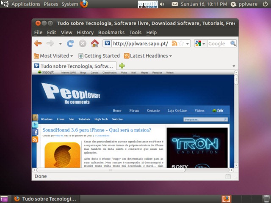This screenshot has width=271, height=203.
Task: Open the Getting Started bookmark
Action: coord(99,56)
